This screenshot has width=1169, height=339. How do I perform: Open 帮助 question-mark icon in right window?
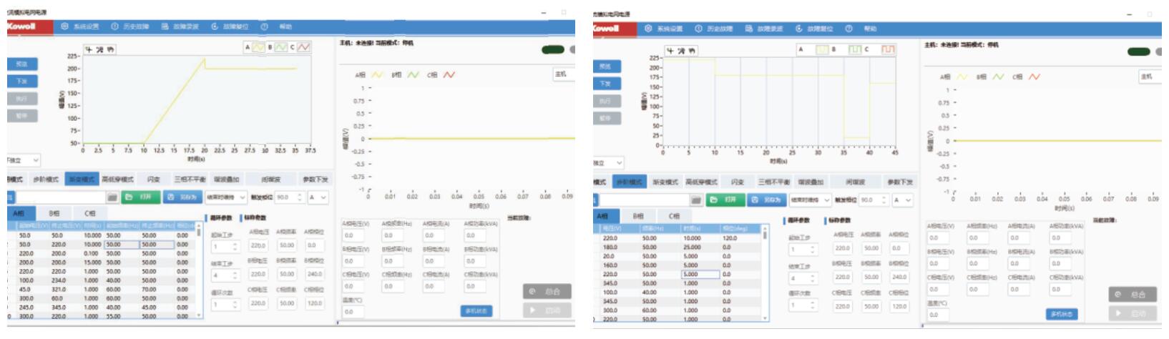pos(848,29)
